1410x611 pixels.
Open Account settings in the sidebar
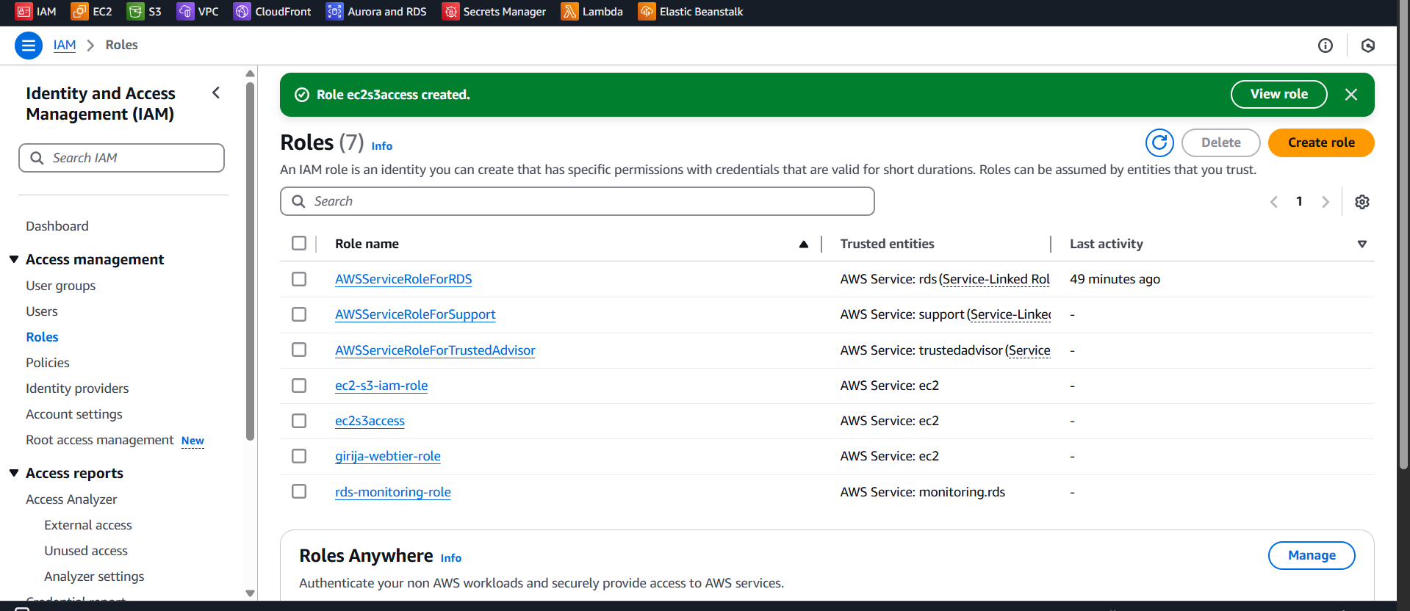coord(74,414)
